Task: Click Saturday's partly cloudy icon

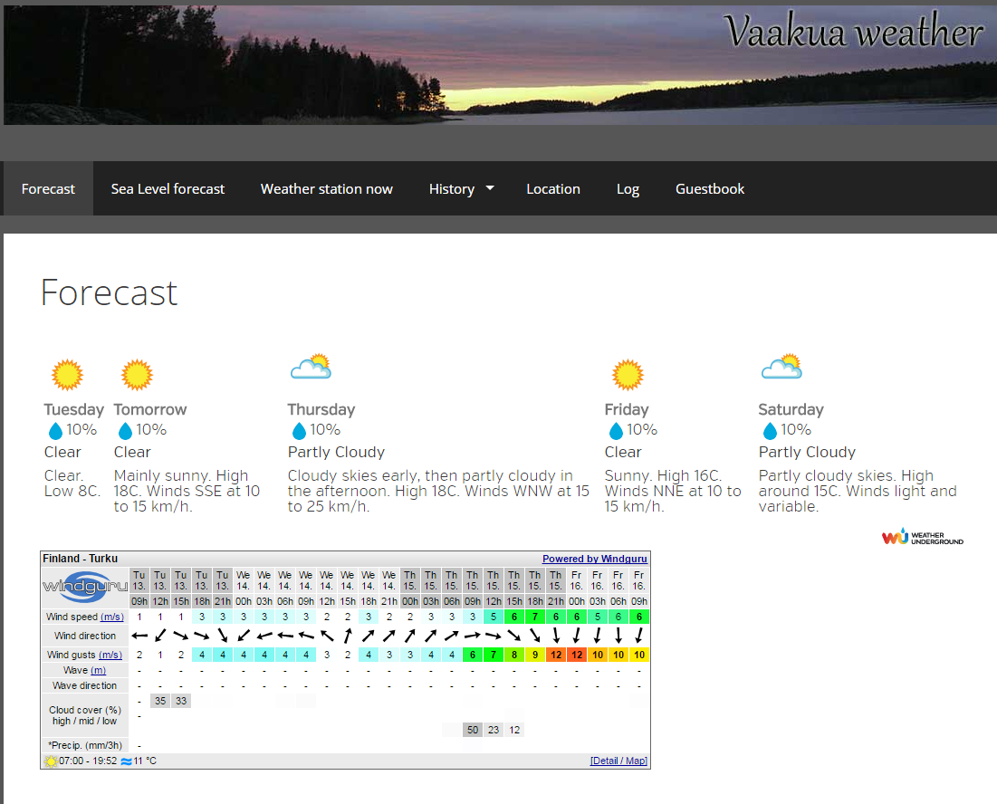Action: pos(781,367)
